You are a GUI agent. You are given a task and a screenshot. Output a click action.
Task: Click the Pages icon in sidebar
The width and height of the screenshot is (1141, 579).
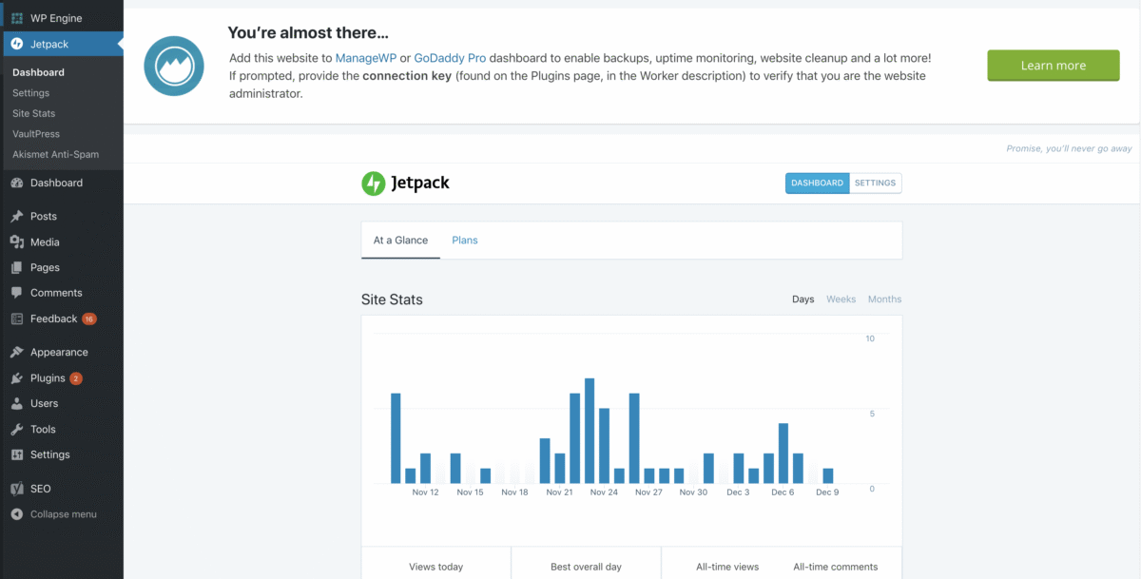17,268
